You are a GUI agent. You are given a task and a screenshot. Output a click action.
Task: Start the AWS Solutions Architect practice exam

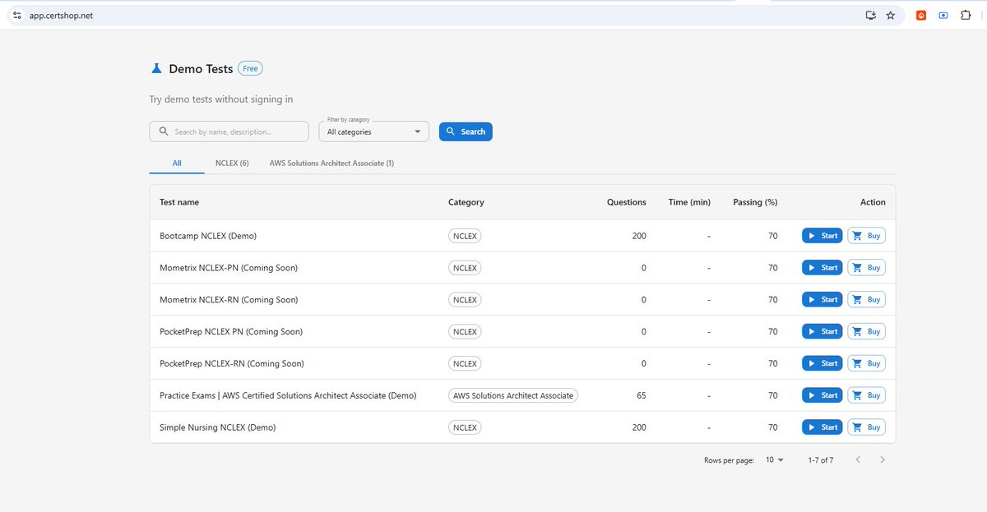click(822, 395)
